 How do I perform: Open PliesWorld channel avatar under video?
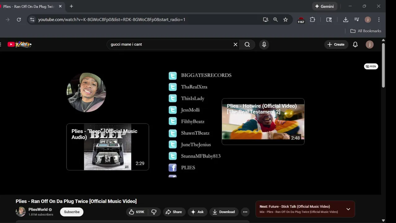(21, 212)
